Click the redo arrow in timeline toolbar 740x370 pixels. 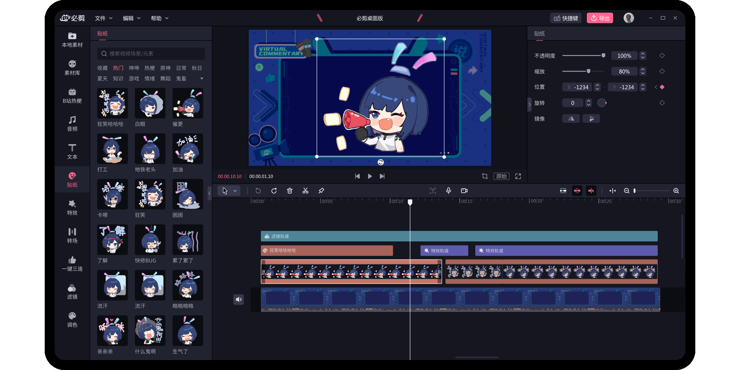tap(274, 191)
